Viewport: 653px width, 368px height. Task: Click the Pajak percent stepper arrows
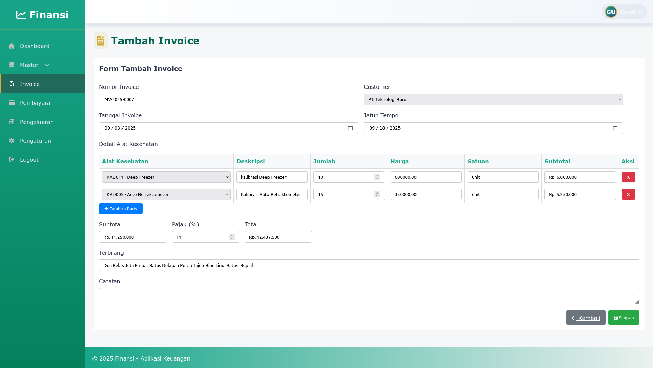(232, 237)
